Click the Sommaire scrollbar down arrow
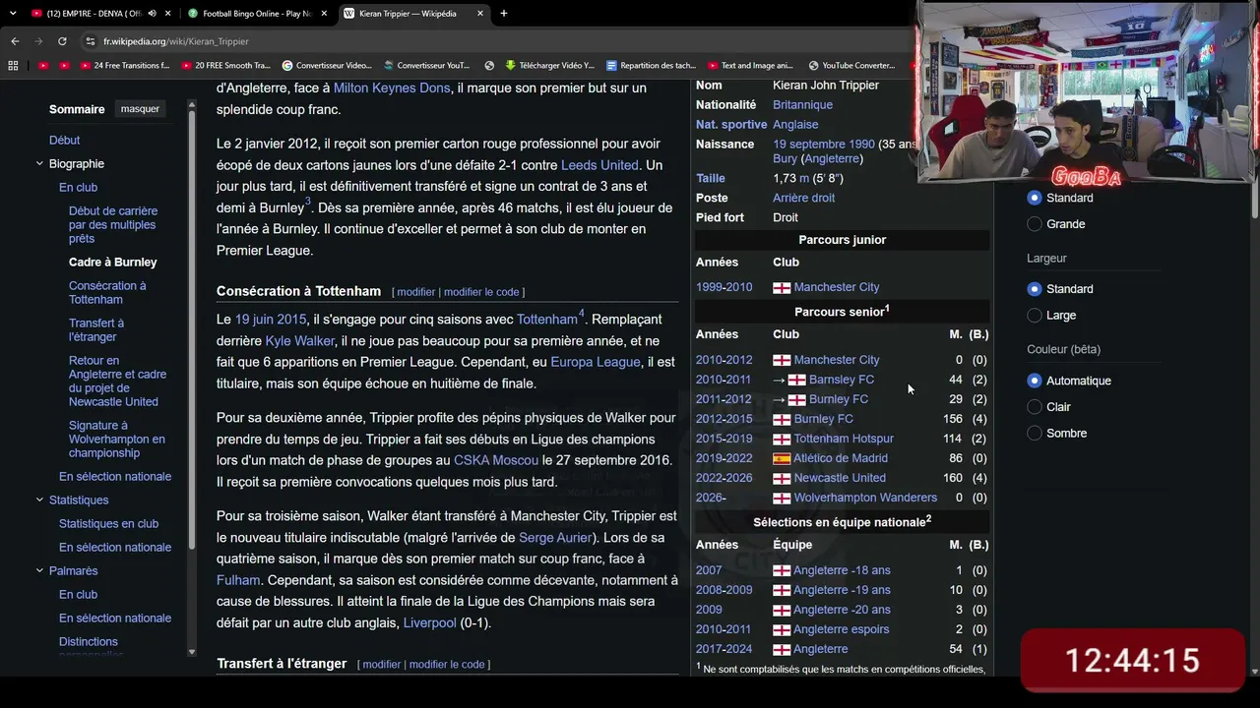The width and height of the screenshot is (1260, 708). [x=192, y=653]
